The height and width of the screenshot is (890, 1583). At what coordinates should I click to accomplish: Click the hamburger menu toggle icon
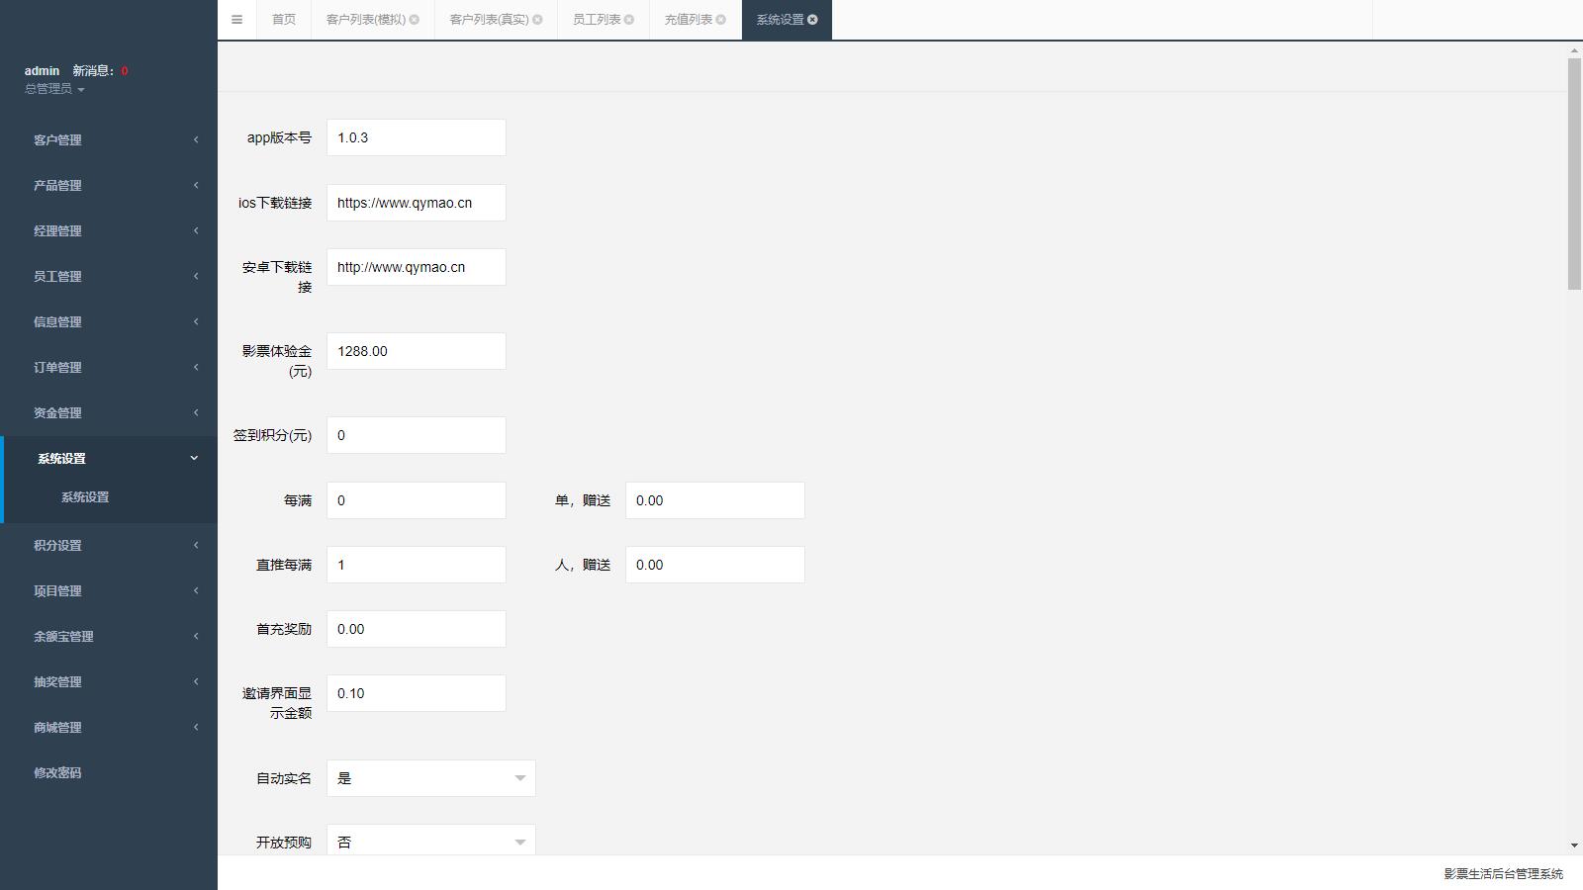point(236,20)
